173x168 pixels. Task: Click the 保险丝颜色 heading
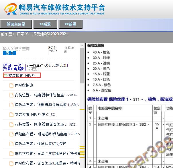click(96, 45)
